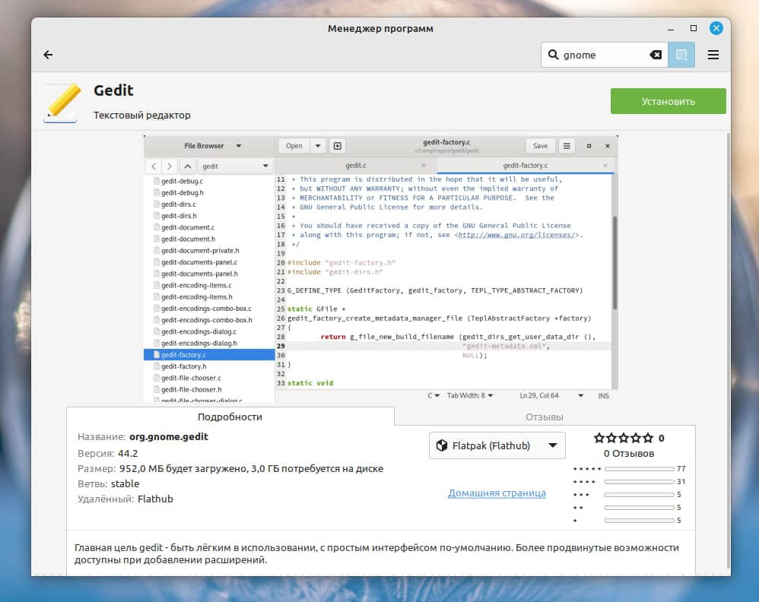Click the gnu.org licenses link in preview code
The height and width of the screenshot is (602, 759).
pyautogui.click(x=516, y=235)
